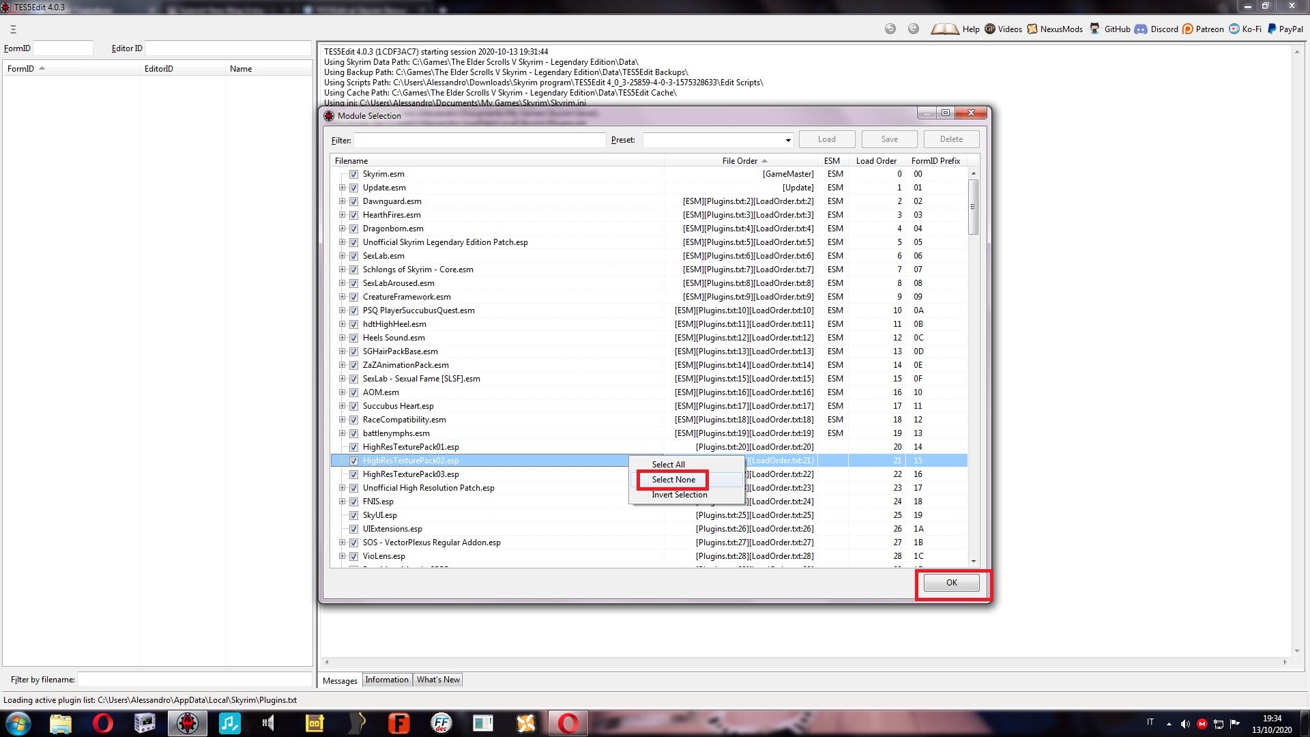
Task: Focus the Editor ID search field
Action: pos(228,48)
